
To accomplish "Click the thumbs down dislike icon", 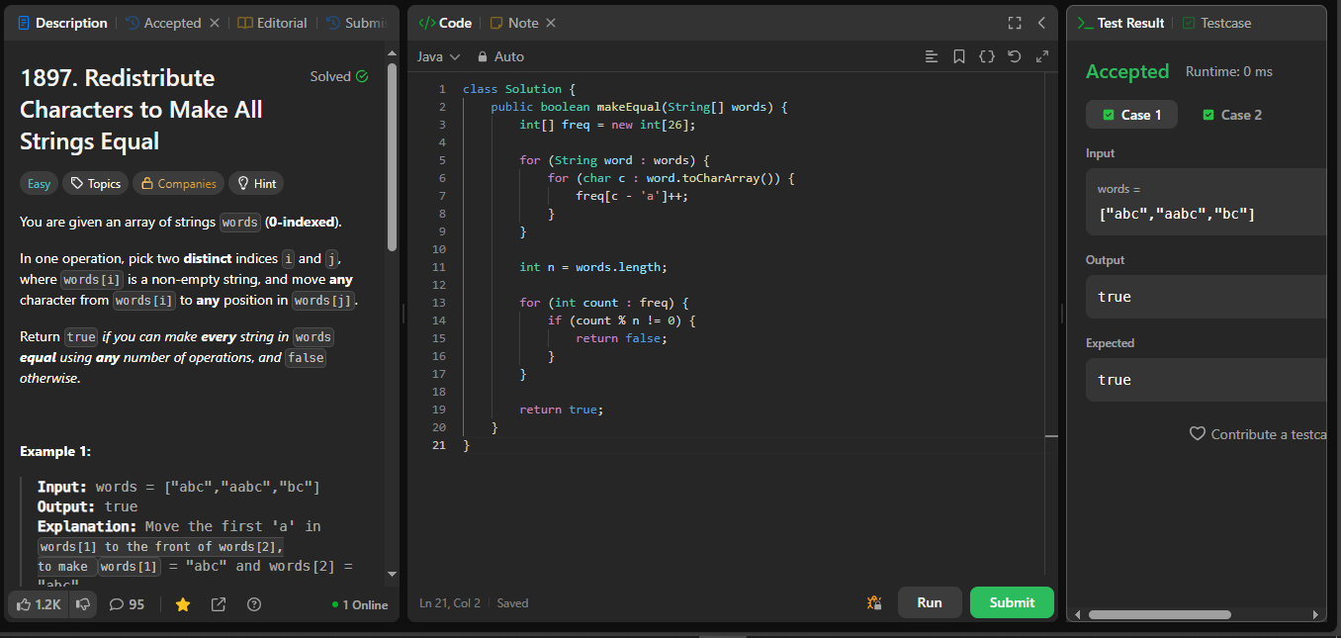I will tap(83, 604).
